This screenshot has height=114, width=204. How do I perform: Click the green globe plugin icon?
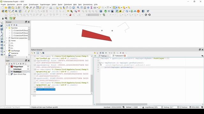tap(106, 11)
